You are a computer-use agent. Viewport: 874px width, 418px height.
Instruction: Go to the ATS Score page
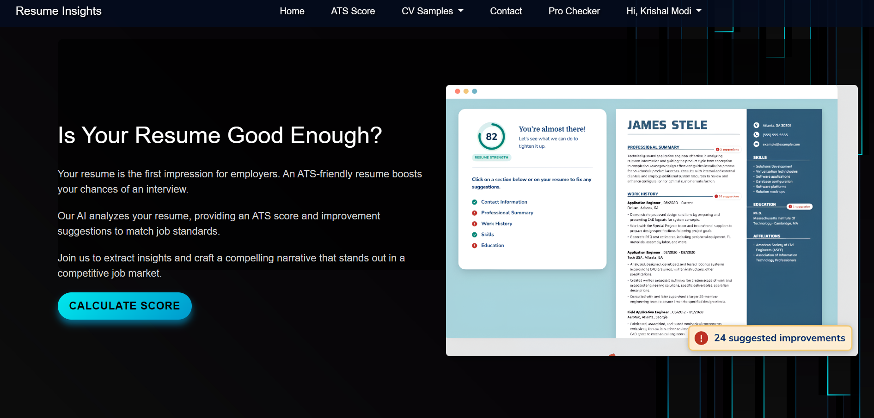click(x=353, y=11)
